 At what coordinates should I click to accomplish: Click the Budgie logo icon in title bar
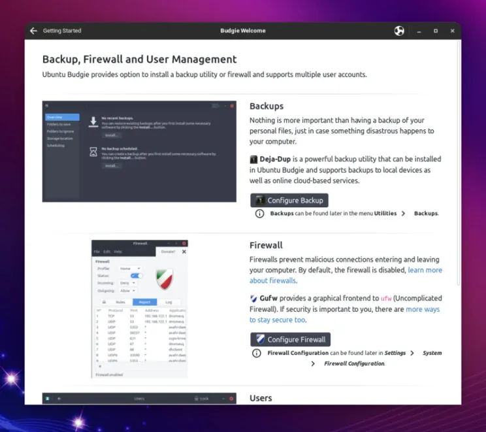coord(400,31)
